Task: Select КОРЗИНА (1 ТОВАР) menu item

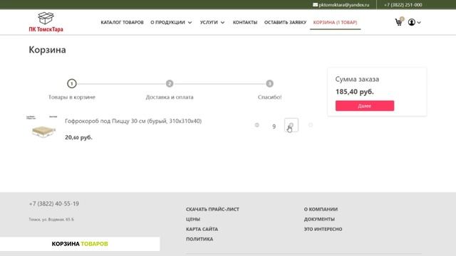Action: [x=335, y=22]
